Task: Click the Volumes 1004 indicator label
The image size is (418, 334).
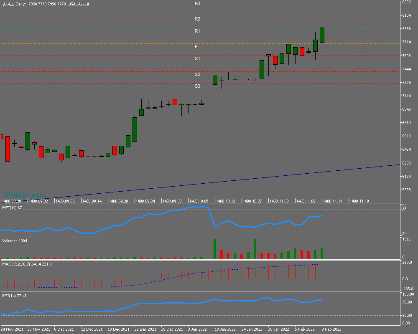Action: [15, 241]
